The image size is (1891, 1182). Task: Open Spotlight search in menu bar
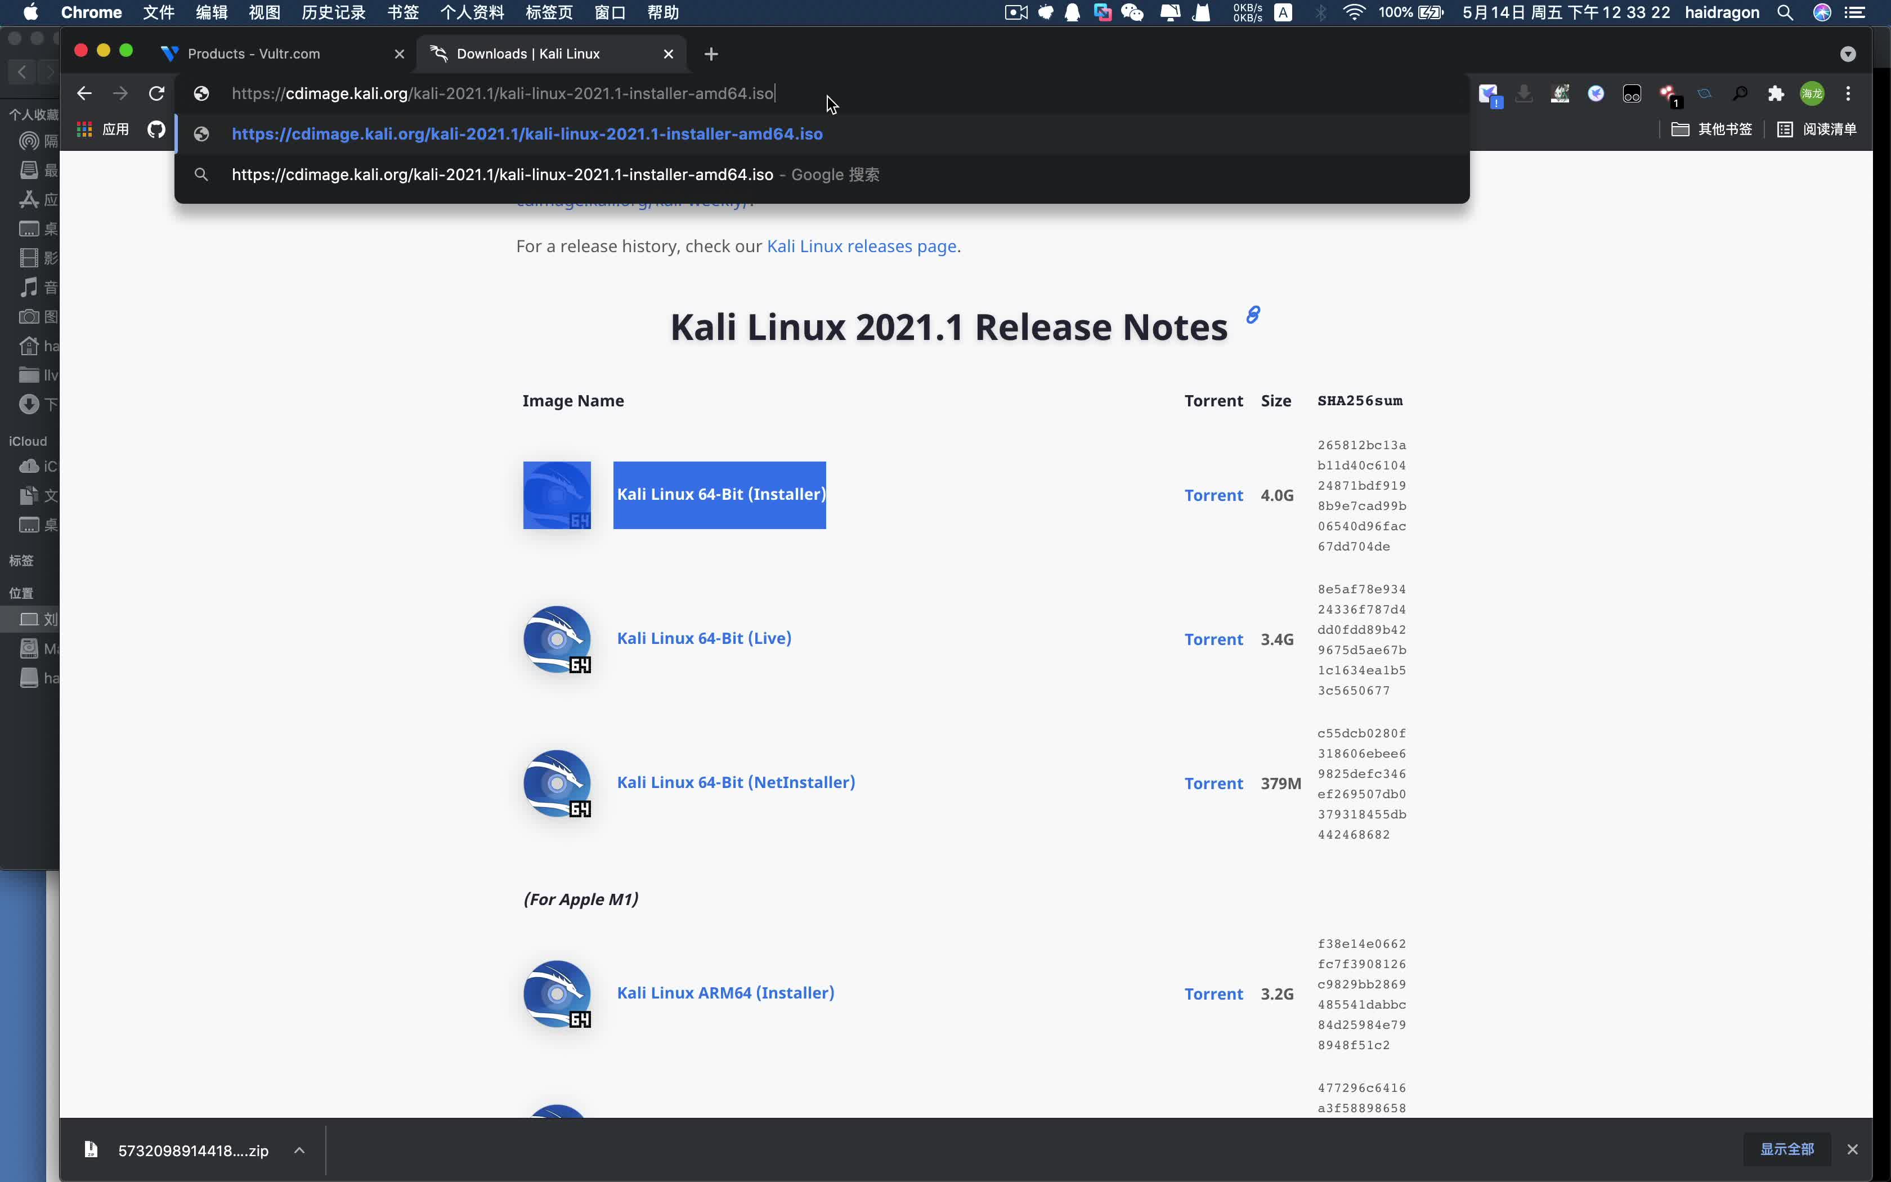pos(1785,12)
